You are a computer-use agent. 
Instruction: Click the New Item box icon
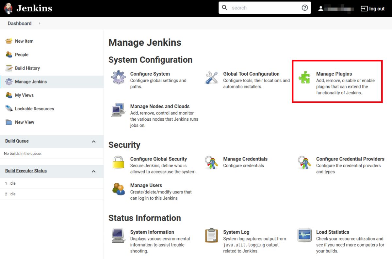coord(9,41)
